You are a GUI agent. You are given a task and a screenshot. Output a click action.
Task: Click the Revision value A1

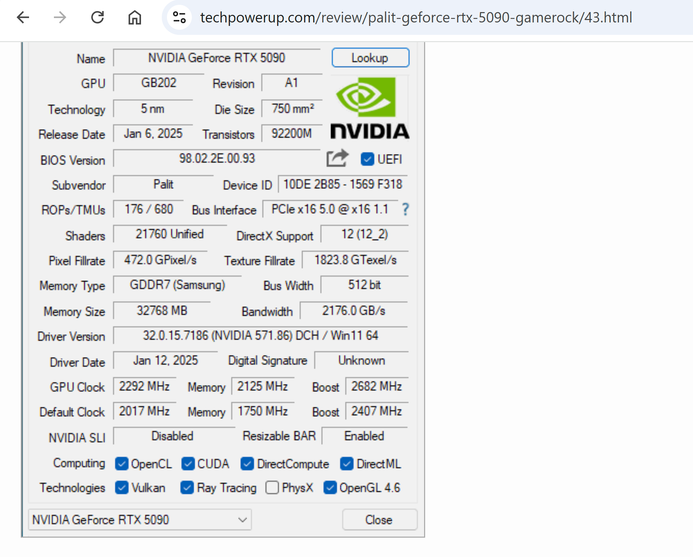tap(291, 83)
